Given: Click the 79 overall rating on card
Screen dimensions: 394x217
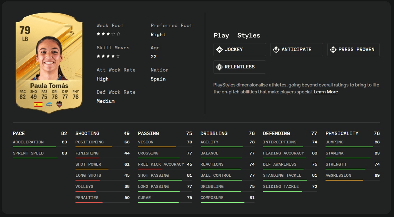Looking at the screenshot, I should tap(25, 30).
